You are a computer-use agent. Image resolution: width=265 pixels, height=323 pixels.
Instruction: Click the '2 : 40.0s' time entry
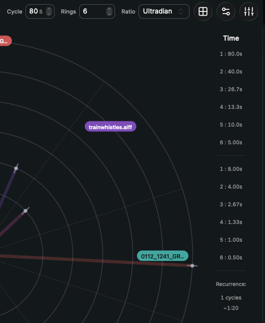(231, 71)
